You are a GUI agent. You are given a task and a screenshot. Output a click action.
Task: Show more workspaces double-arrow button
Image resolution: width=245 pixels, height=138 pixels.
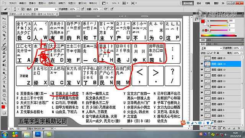click(x=223, y=3)
